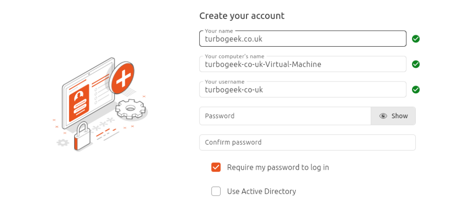Click the eye icon in the password field

click(x=383, y=116)
